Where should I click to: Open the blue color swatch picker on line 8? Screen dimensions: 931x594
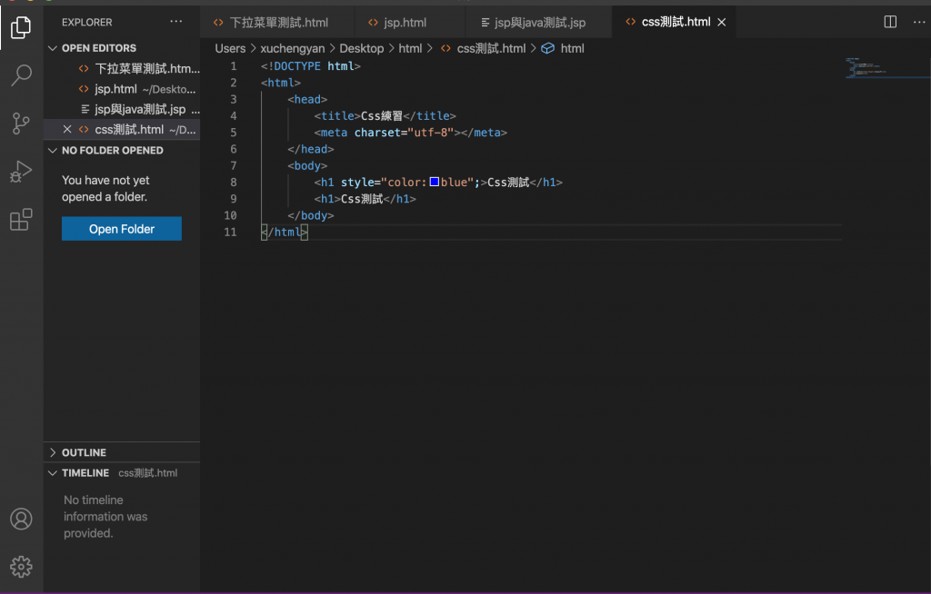[x=434, y=182]
